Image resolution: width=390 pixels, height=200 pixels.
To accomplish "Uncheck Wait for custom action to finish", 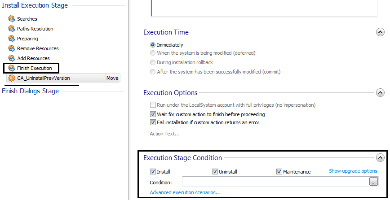I will pyautogui.click(x=153, y=114).
